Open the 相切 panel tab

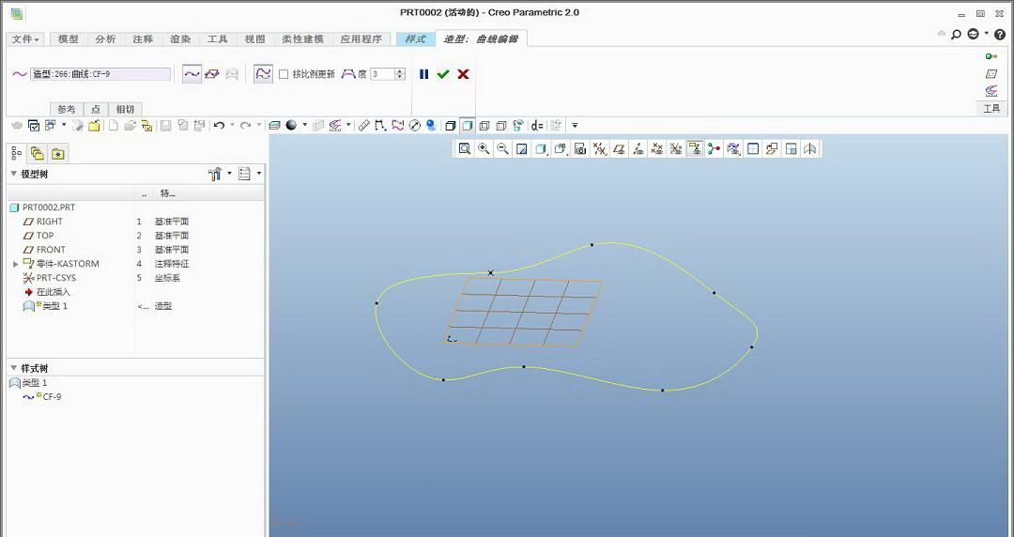(125, 109)
